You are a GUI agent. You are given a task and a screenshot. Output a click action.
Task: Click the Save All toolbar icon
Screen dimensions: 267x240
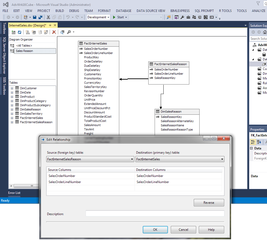tap(40, 17)
